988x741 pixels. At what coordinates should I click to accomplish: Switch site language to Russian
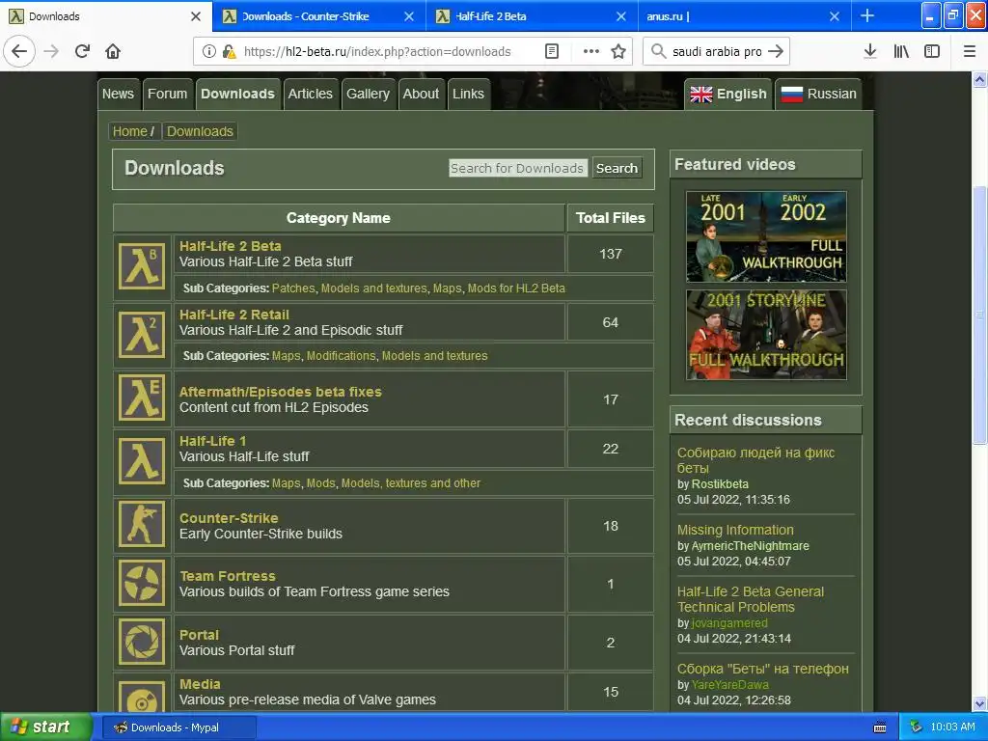pyautogui.click(x=818, y=94)
